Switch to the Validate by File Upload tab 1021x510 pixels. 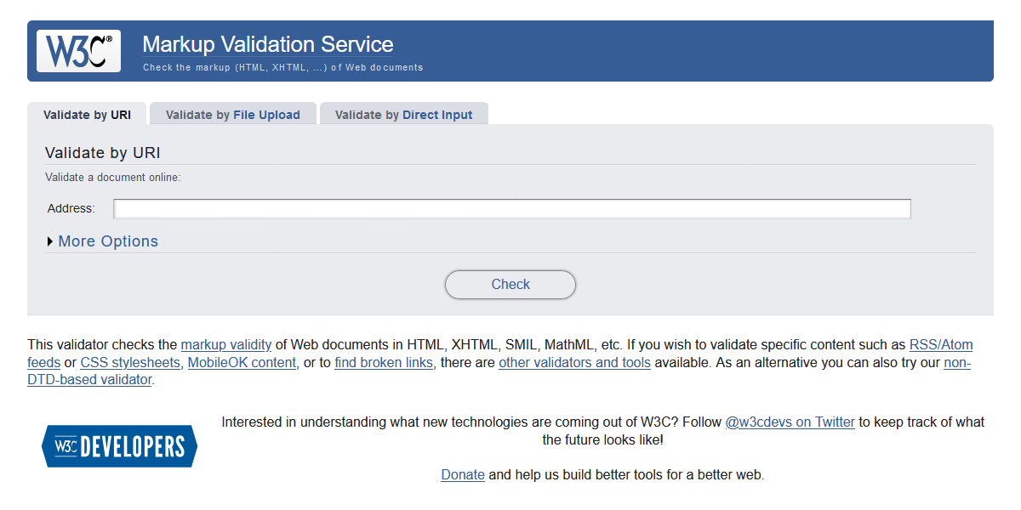[x=232, y=114]
